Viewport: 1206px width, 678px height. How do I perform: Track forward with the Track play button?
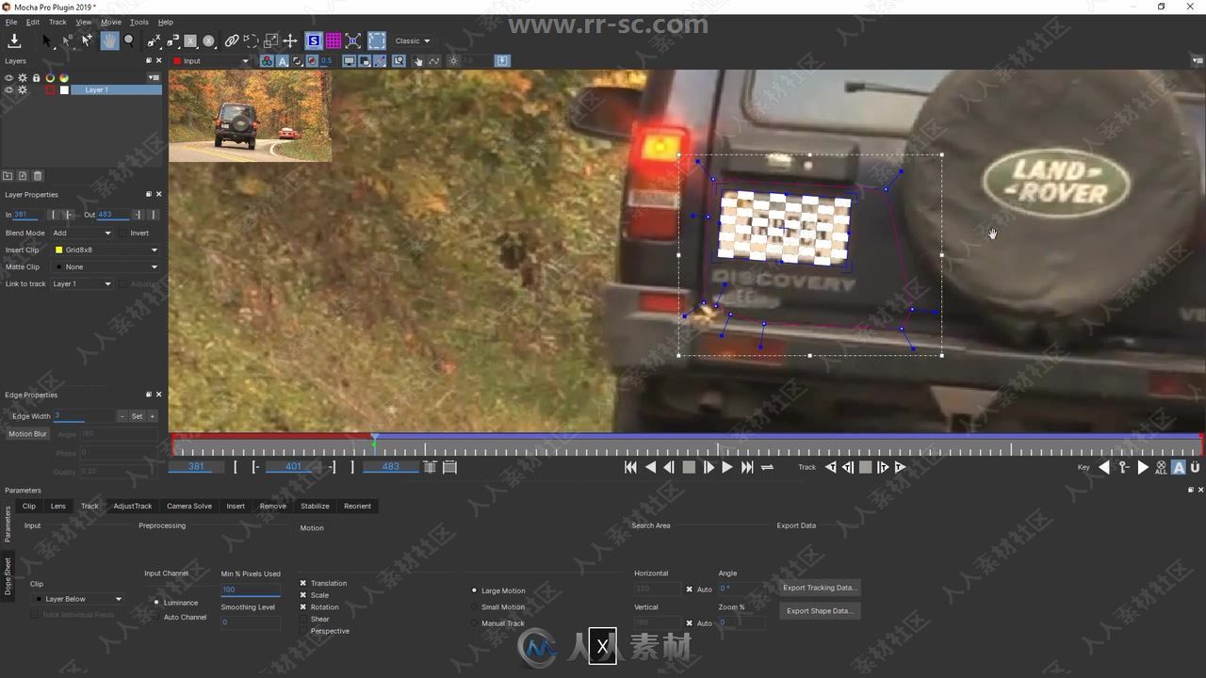point(901,467)
